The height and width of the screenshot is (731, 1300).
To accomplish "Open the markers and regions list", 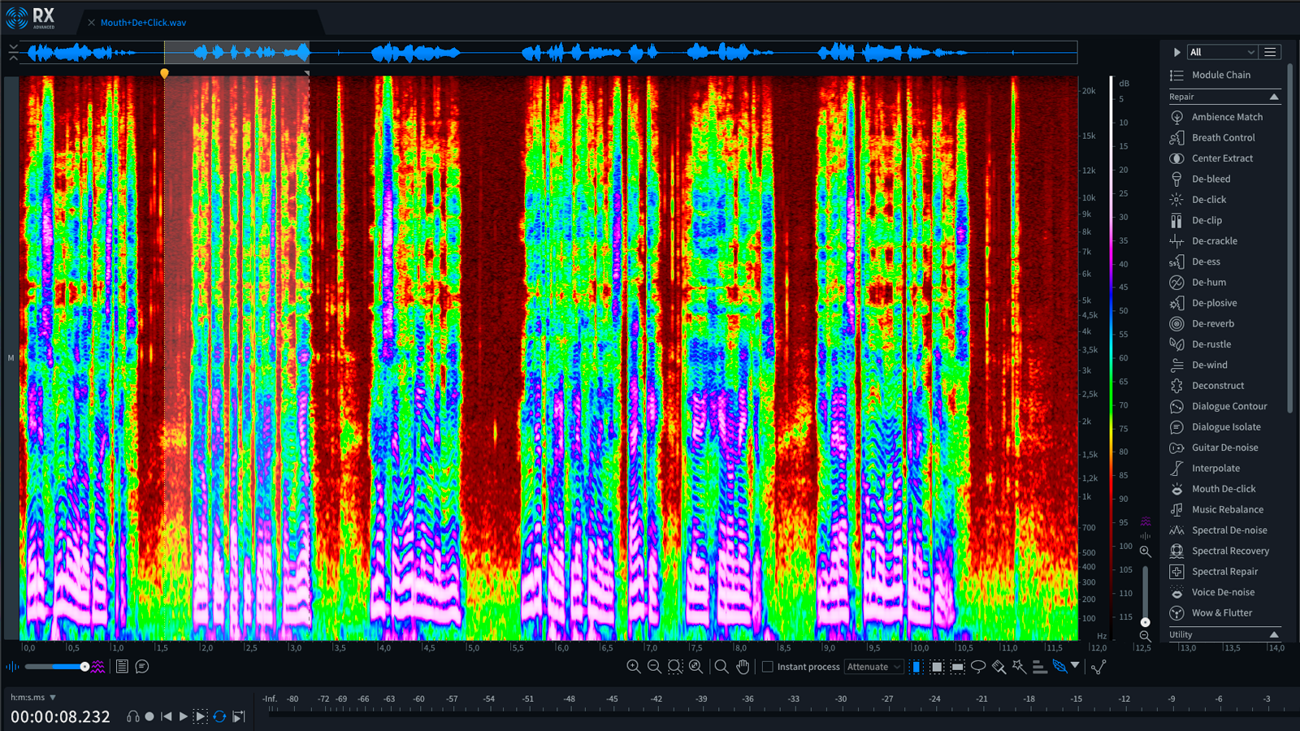I will click(122, 667).
